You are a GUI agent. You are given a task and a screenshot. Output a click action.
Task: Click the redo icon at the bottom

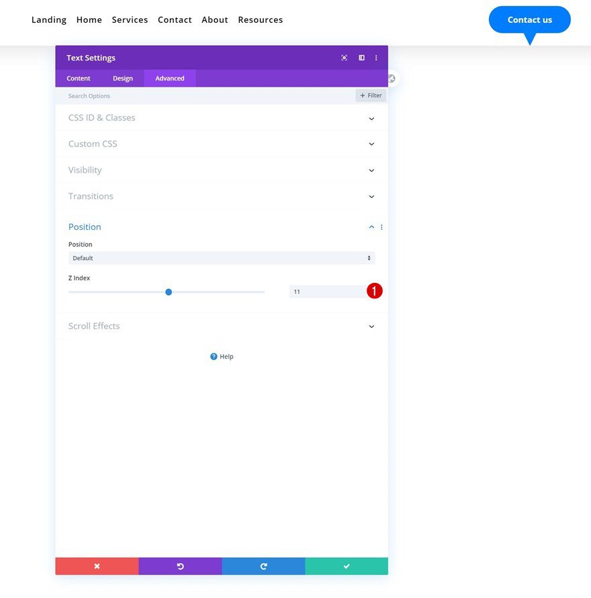pos(263,566)
